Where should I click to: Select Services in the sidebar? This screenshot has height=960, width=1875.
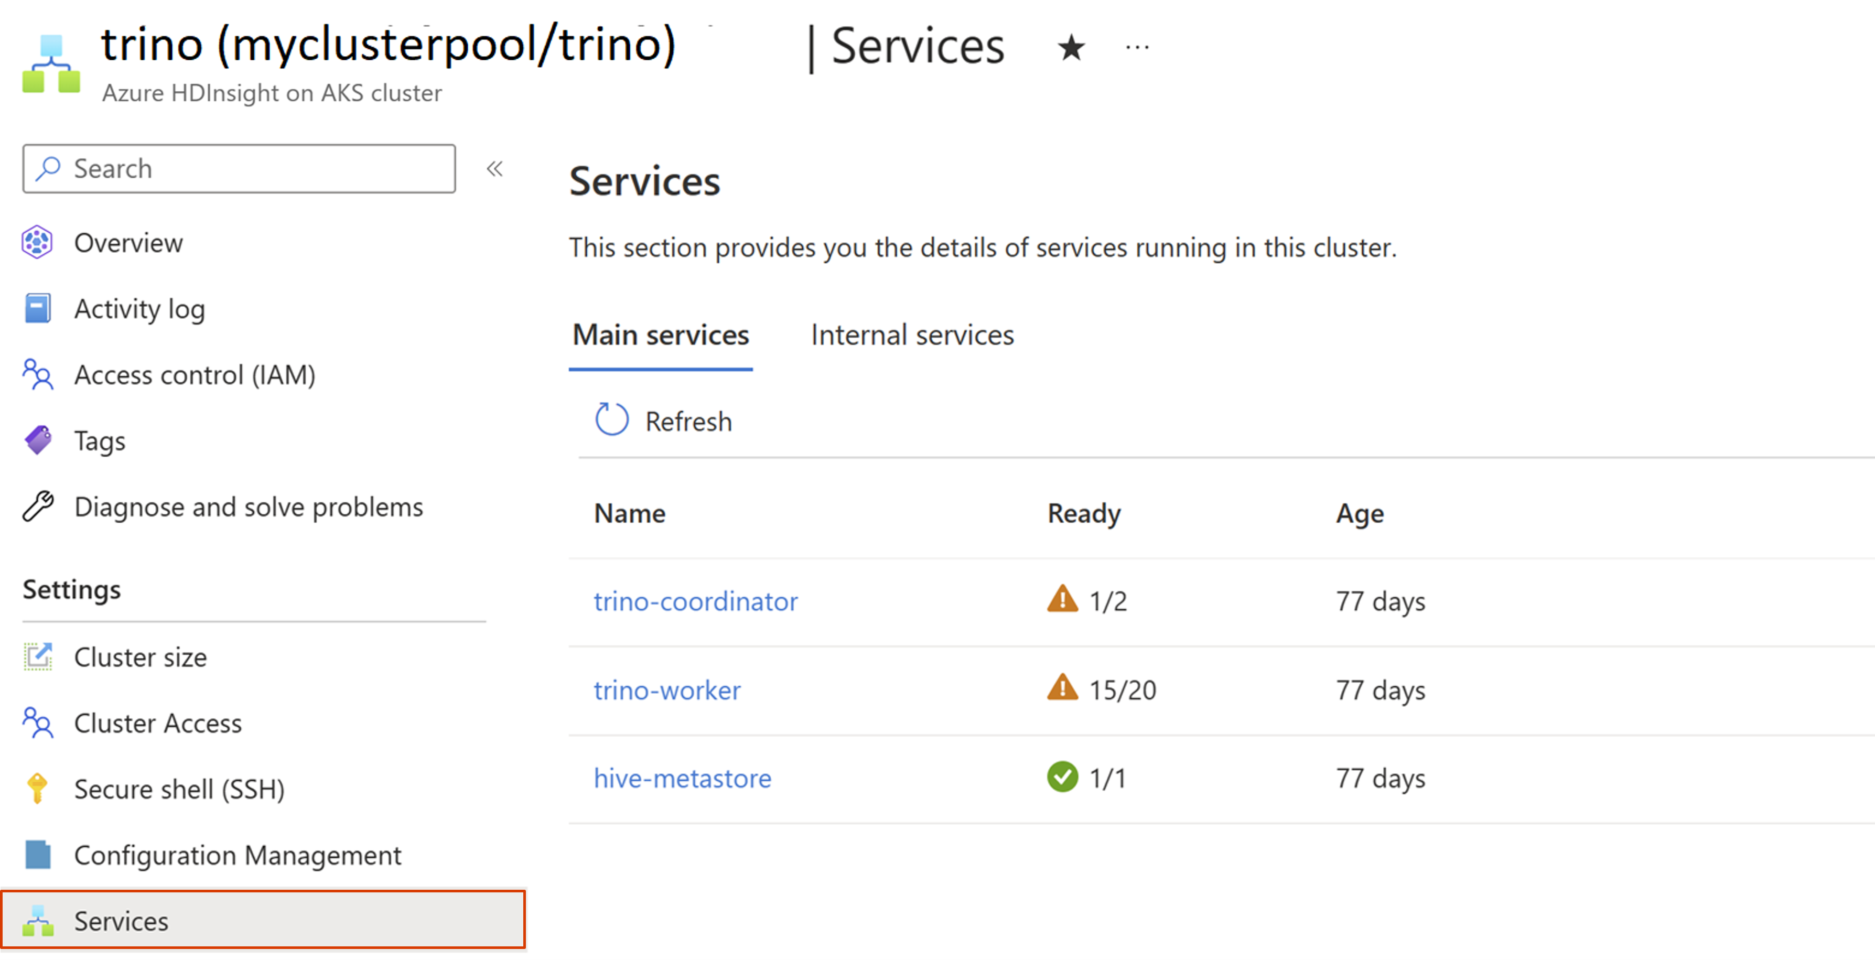(121, 921)
